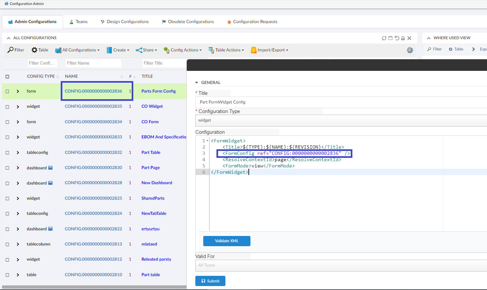Check the box for CO Widget row
The width and height of the screenshot is (487, 290).
[7, 107]
